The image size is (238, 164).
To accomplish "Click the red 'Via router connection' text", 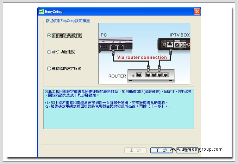I will click(142, 57).
